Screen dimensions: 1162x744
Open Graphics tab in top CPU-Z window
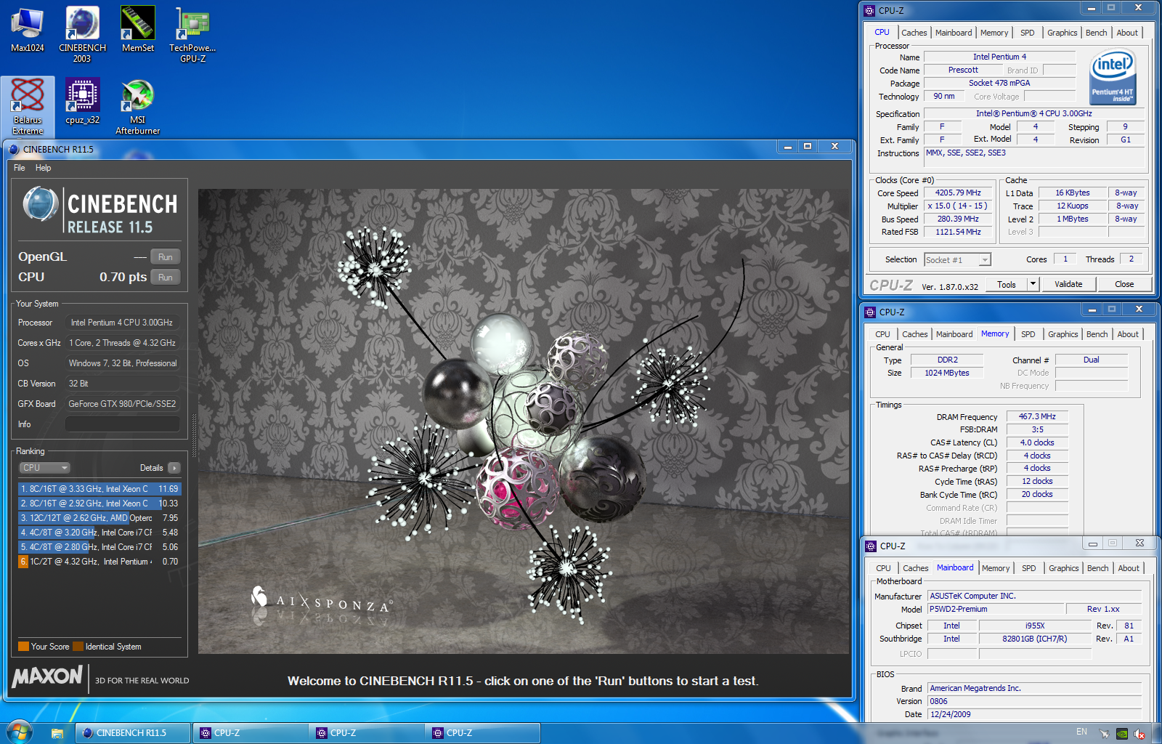(x=1062, y=33)
